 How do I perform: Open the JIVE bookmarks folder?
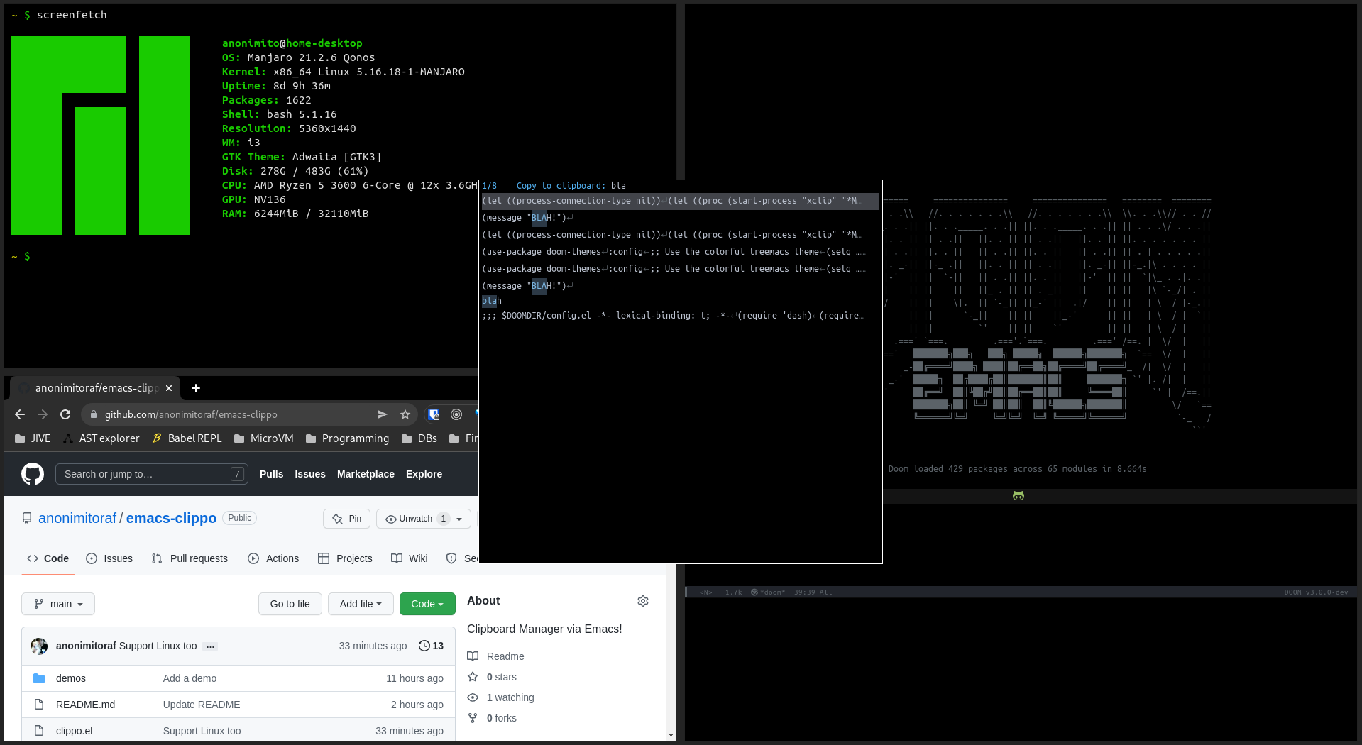point(33,438)
